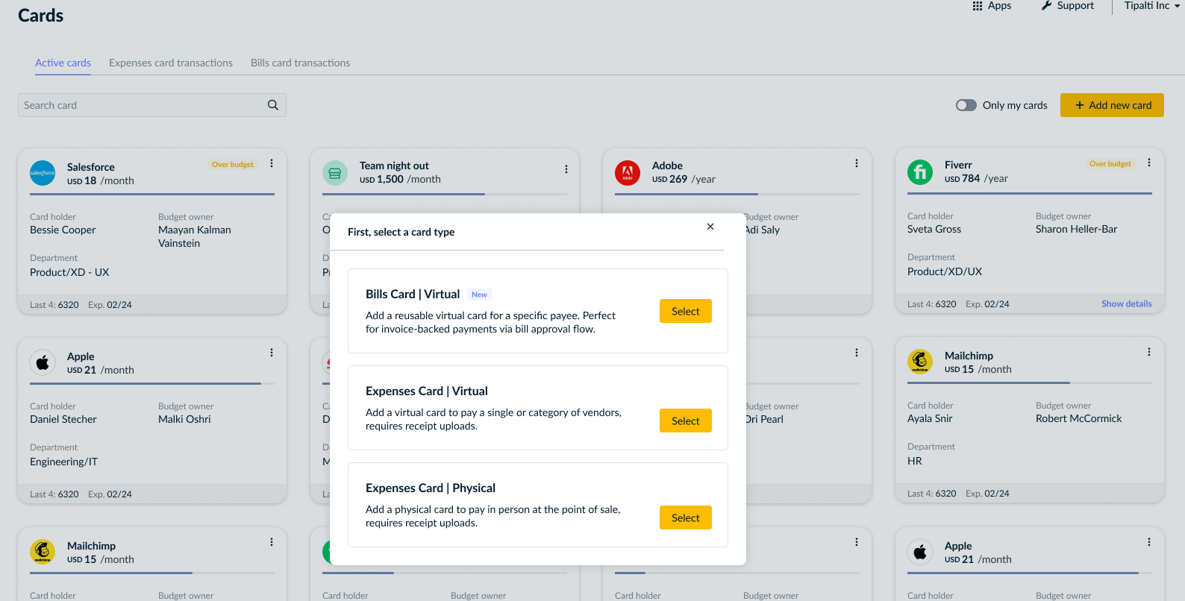Click Fiverr card title
1185x601 pixels.
[x=958, y=165]
